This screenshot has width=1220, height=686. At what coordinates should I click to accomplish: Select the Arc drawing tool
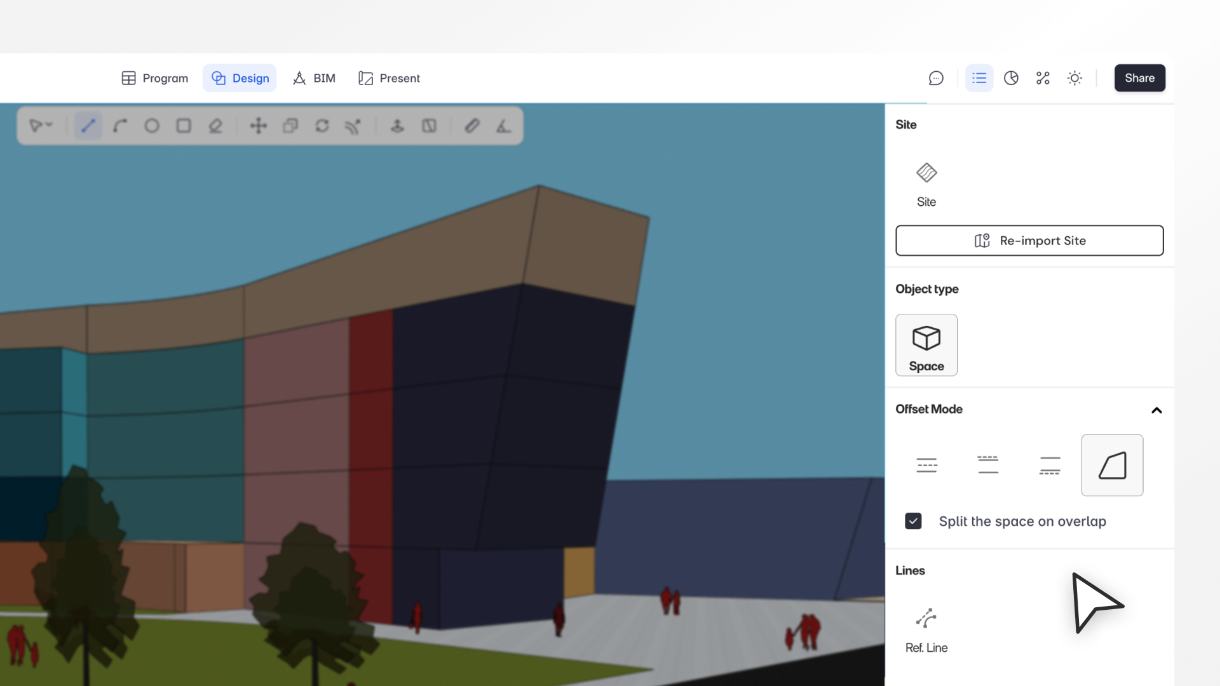point(120,126)
